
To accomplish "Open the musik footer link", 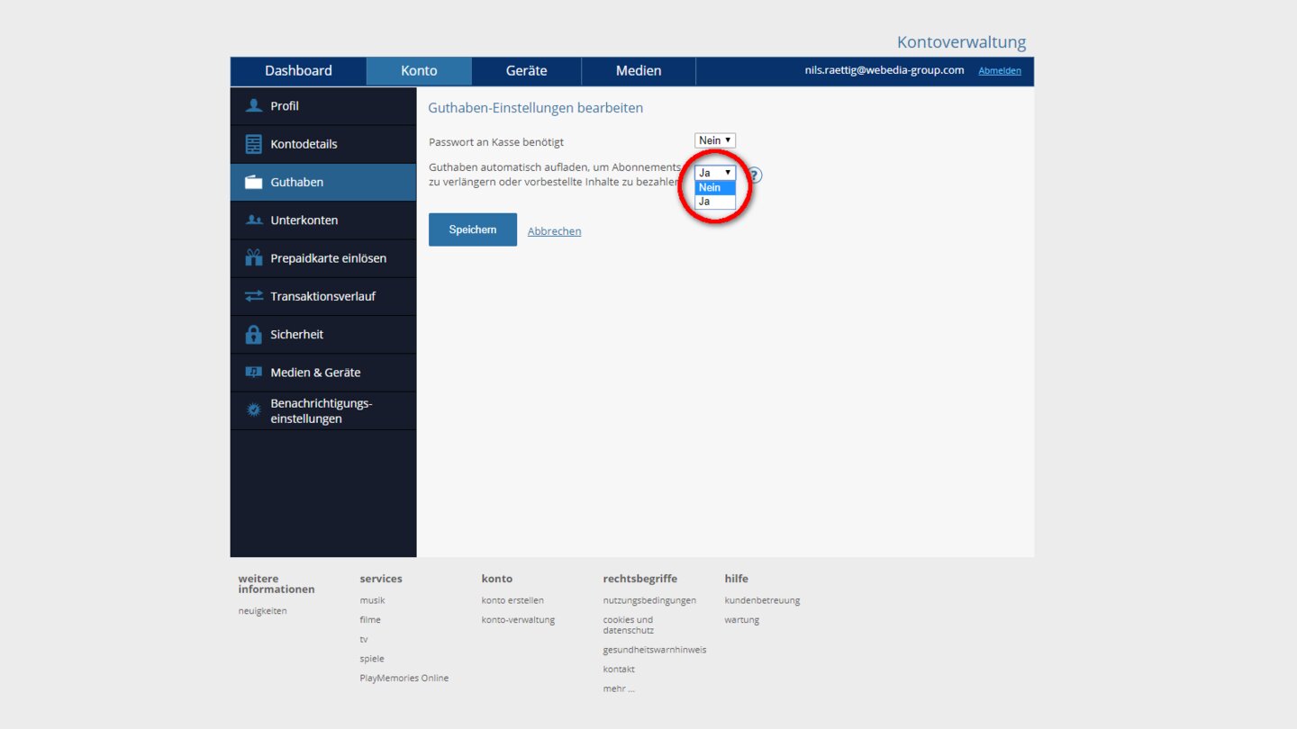I will click(372, 600).
